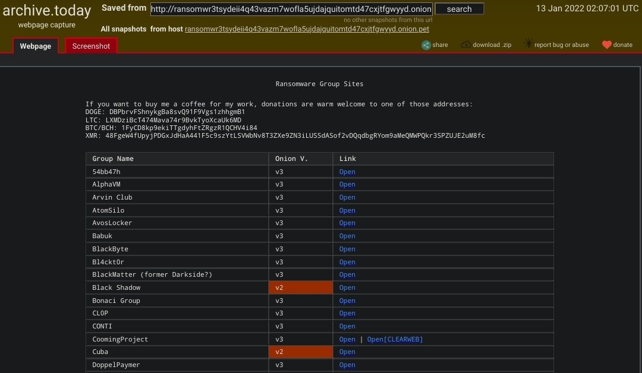This screenshot has height=373, width=642.
Task: Select the v2 cell for Black Shadow
Action: pos(301,287)
